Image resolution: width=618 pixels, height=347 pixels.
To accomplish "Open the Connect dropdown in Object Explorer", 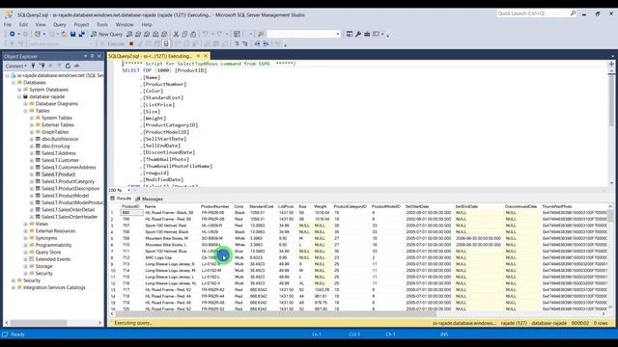I will (x=16, y=66).
